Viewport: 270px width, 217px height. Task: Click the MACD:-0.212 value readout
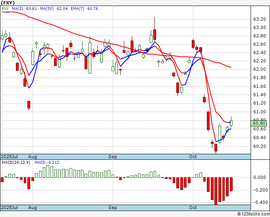47,163
